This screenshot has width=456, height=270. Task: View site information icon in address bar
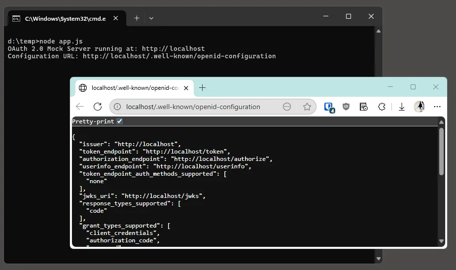[117, 107]
